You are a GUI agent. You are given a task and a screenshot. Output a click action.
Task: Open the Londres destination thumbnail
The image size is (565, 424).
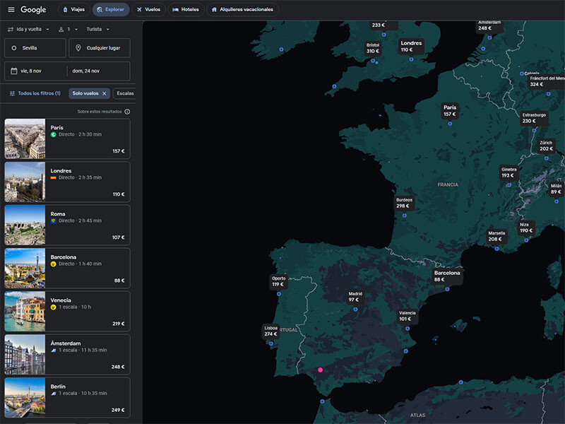tap(25, 182)
